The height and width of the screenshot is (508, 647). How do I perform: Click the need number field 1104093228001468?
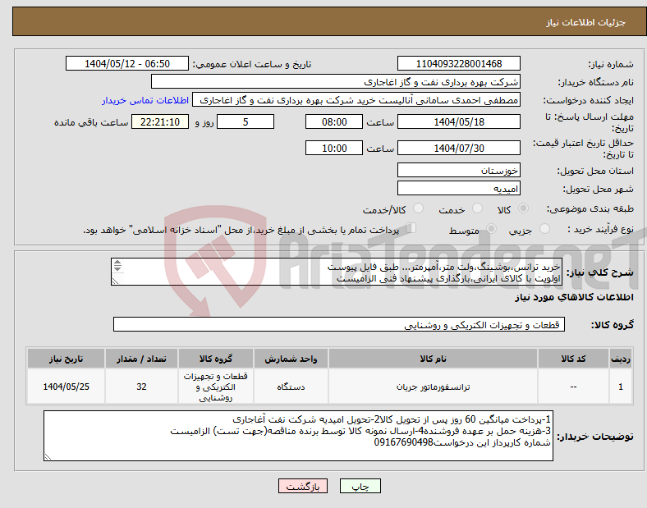pos(459,64)
